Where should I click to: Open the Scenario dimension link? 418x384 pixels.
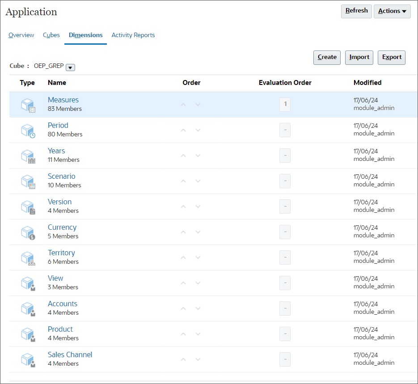62,177
